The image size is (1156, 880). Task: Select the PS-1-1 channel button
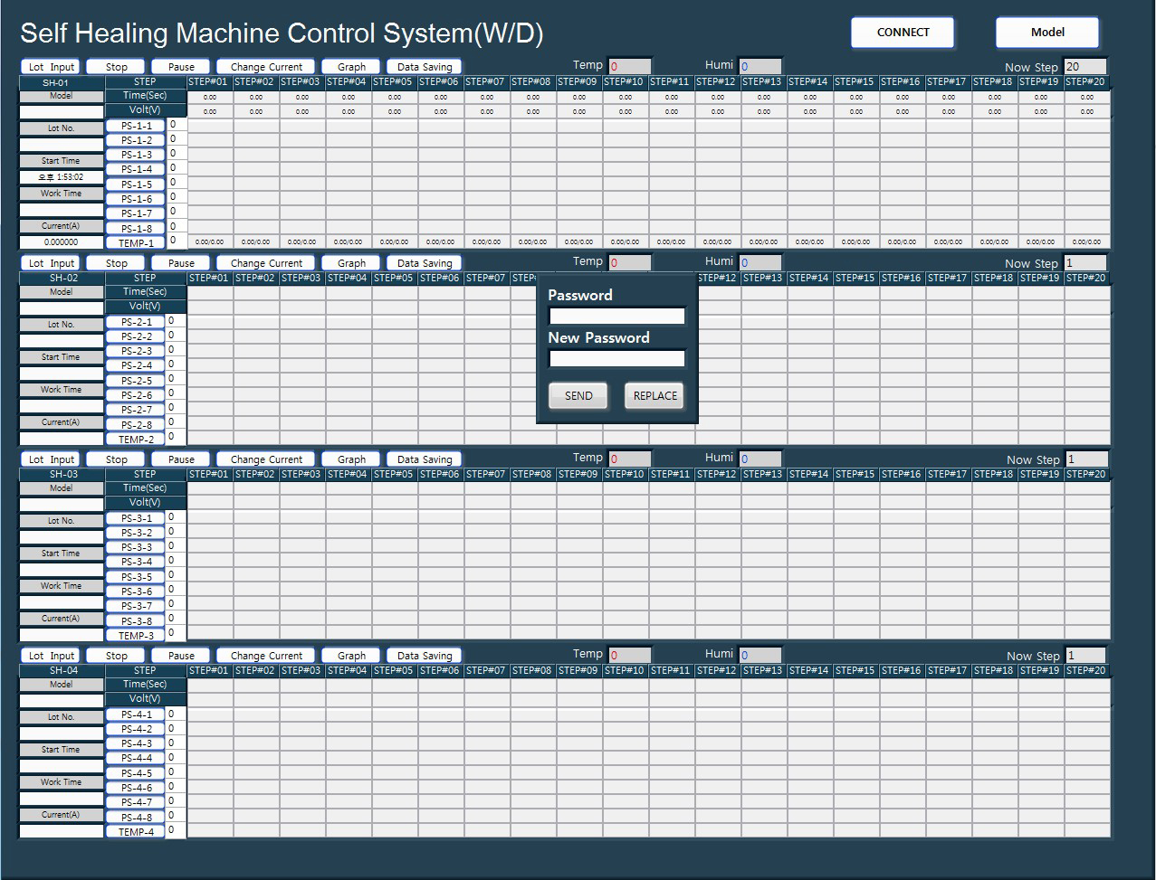[137, 126]
